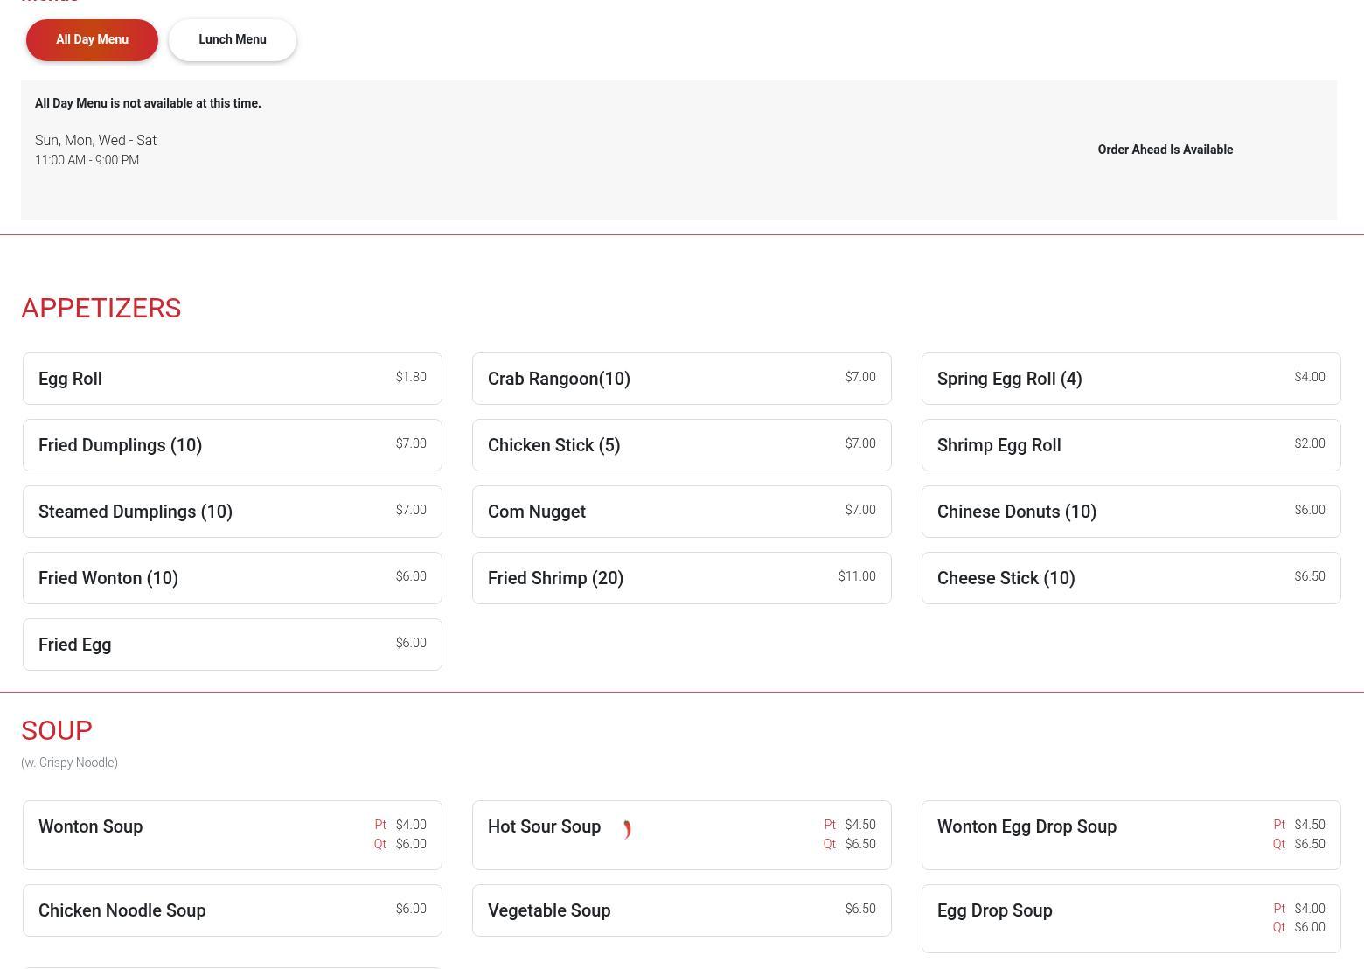Select the Vegetable Soup item

681,910
